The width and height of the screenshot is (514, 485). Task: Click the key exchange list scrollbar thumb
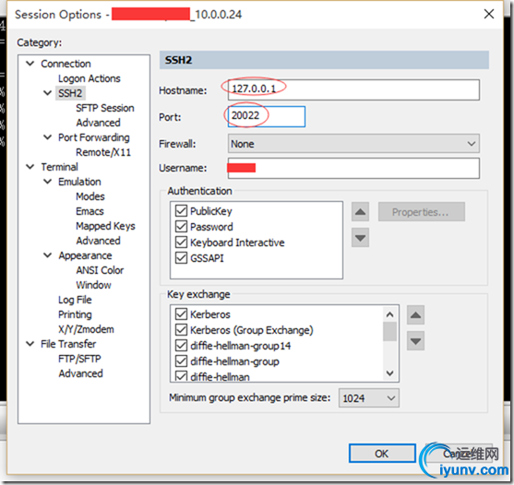[x=389, y=331]
